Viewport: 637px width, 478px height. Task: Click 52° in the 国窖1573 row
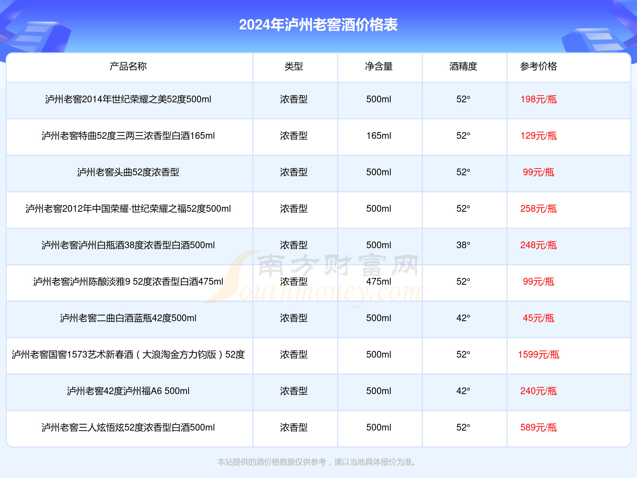(463, 354)
